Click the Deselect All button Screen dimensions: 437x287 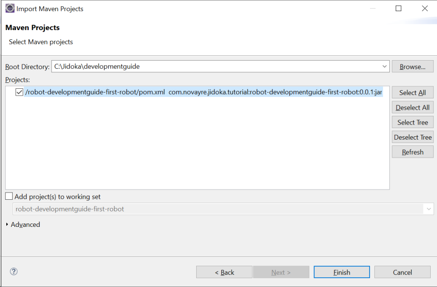(x=412, y=108)
